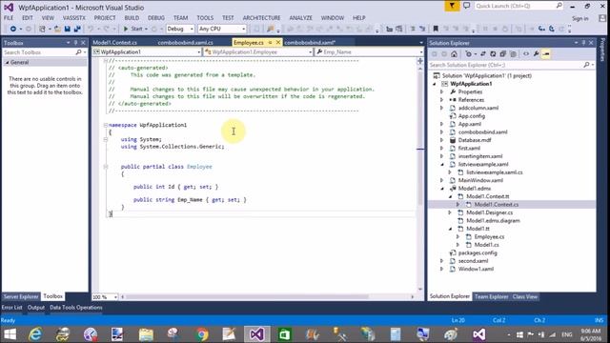Collapse the Employee class code block
610x343 pixels.
tap(106, 167)
